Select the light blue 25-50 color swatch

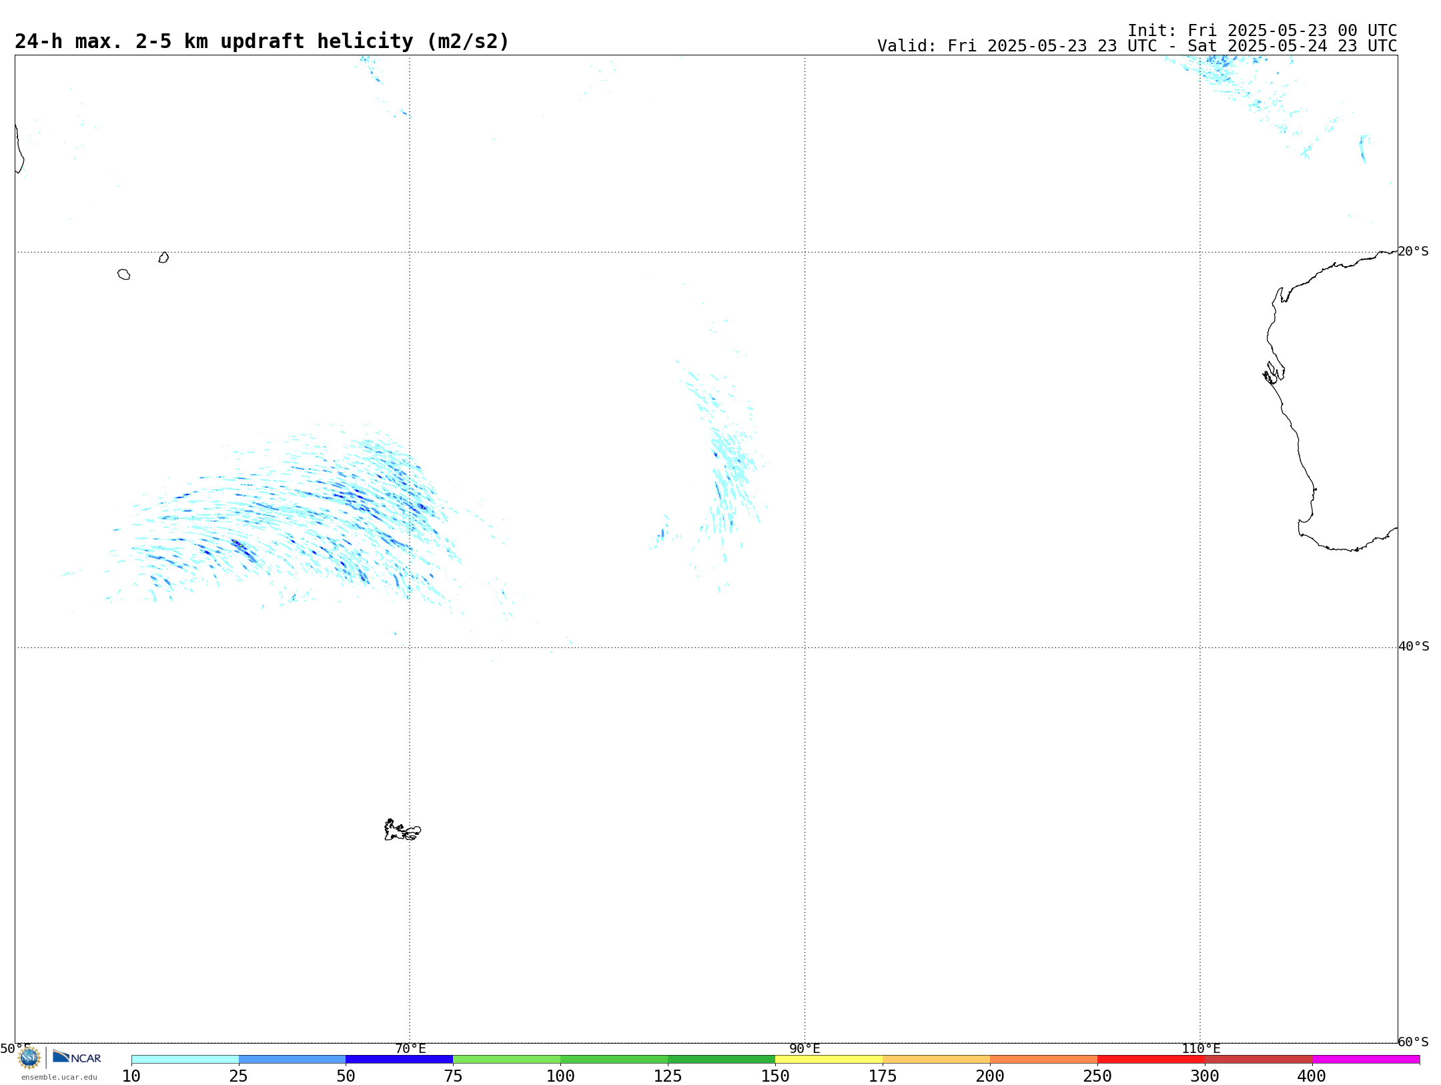pyautogui.click(x=292, y=1060)
